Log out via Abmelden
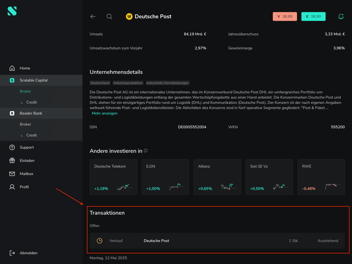 point(29,253)
